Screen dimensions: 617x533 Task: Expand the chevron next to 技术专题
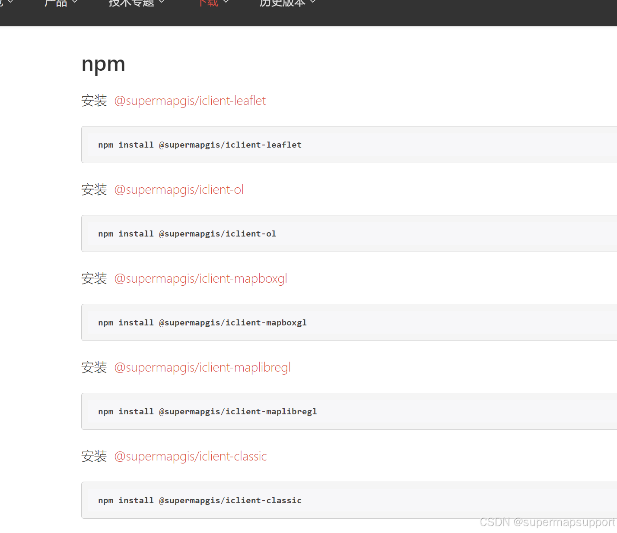click(x=162, y=2)
